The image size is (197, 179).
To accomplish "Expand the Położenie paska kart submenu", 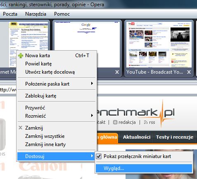I will pos(57,84).
